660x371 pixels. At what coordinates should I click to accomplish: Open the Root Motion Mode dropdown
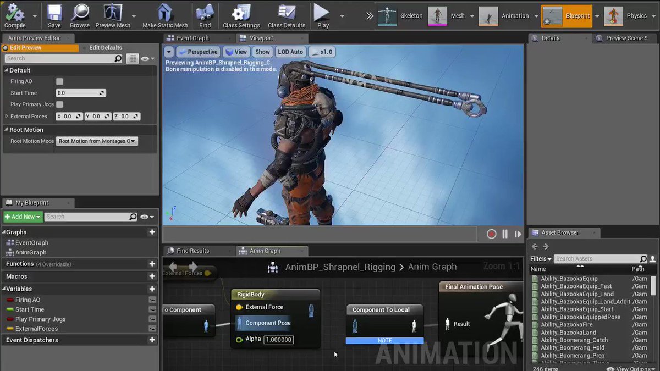[x=97, y=141]
